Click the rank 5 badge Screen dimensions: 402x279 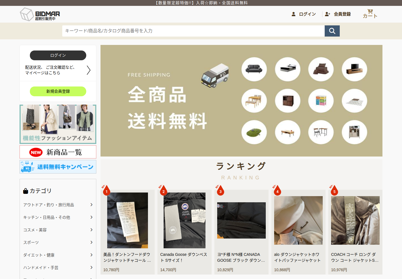pyautogui.click(x=334, y=190)
